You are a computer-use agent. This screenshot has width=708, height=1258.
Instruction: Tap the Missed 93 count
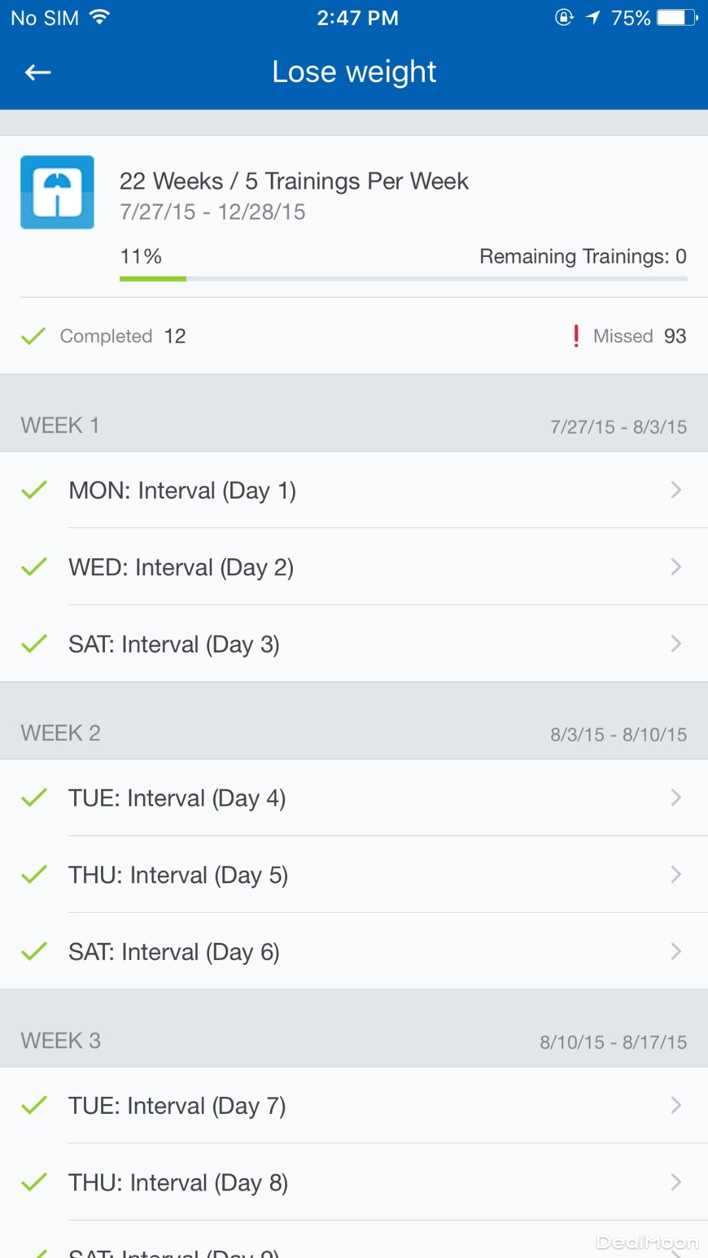pyautogui.click(x=675, y=336)
